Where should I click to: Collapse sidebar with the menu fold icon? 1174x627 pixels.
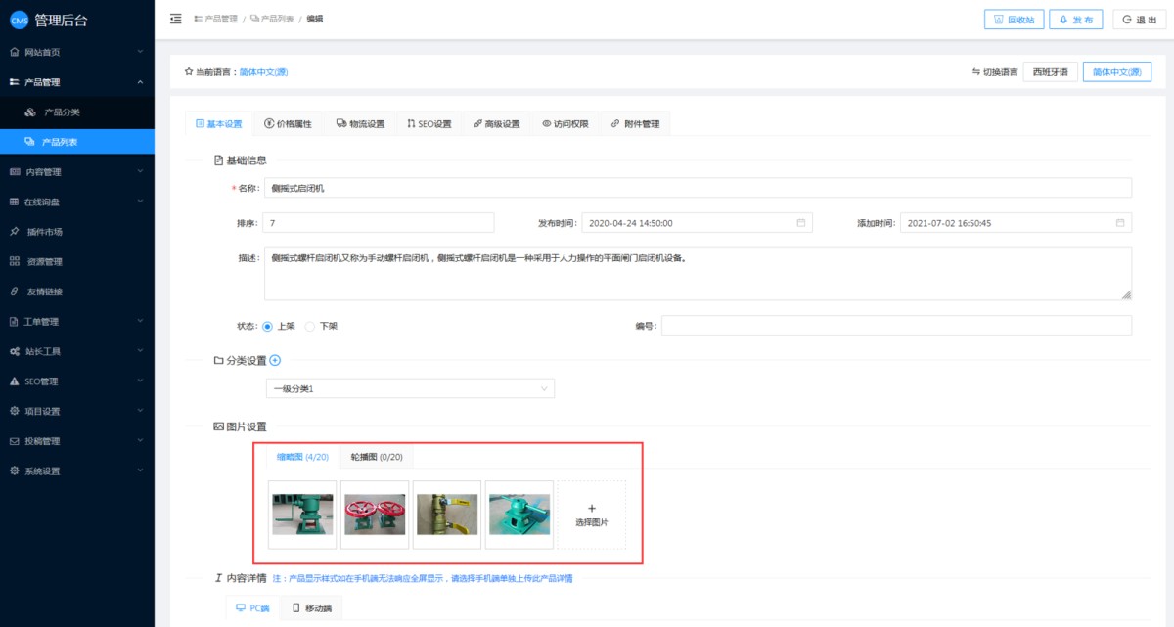[x=175, y=19]
